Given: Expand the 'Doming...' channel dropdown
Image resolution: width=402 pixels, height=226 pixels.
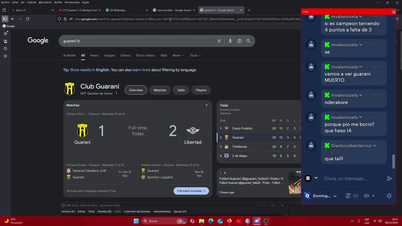Looking at the screenshot, I should click(x=335, y=196).
